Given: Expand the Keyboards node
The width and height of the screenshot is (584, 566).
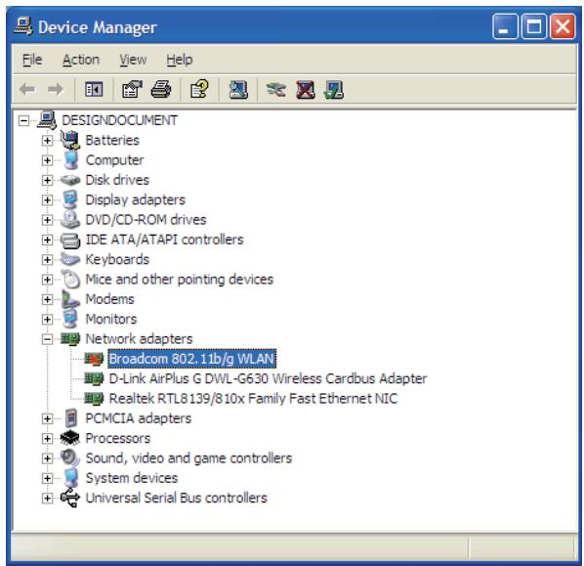Looking at the screenshot, I should (47, 259).
